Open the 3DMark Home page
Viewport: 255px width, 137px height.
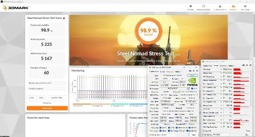(191, 8)
